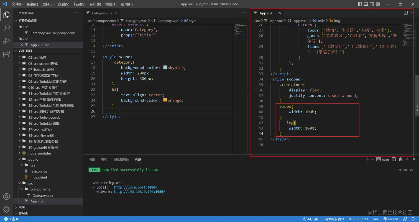The image size is (419, 222).
Task: Open the 编辑(E) menu
Action: click(x=33, y=4)
